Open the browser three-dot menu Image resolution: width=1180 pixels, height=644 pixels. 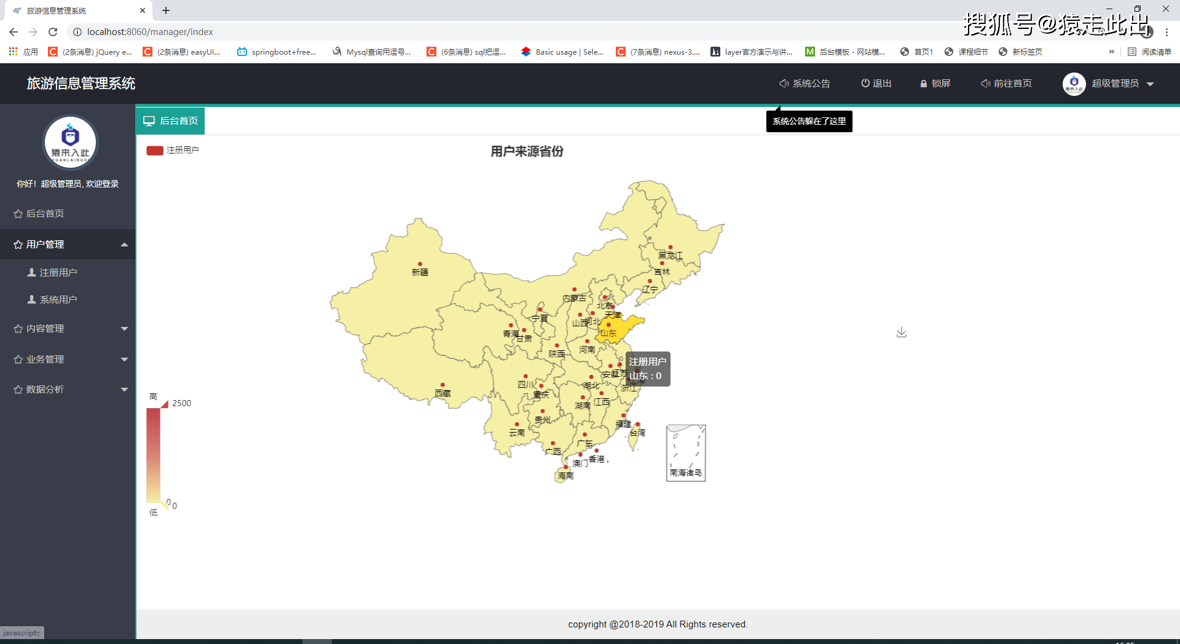coord(1166,32)
